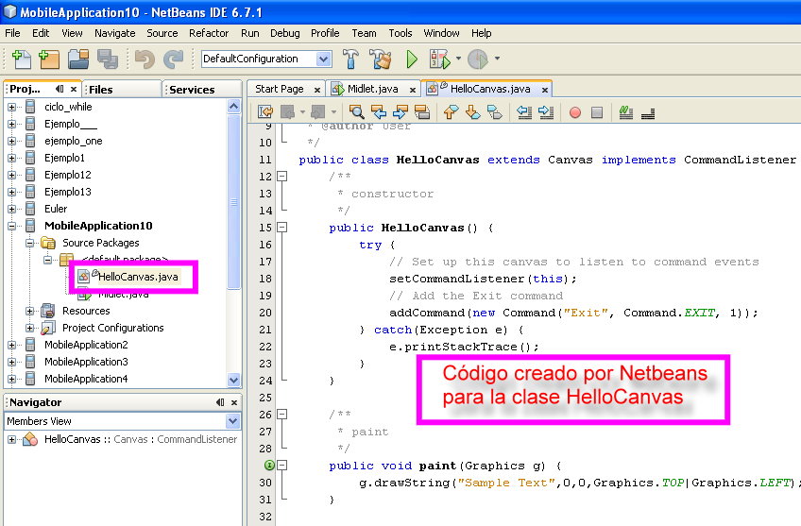Click the New File toolbar icon
The image size is (801, 526).
[22, 59]
